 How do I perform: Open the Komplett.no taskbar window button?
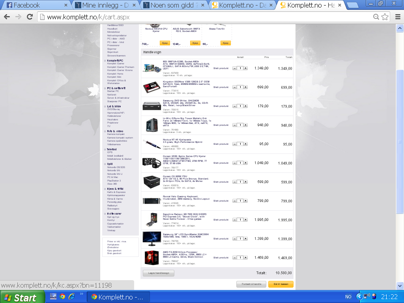118,297
